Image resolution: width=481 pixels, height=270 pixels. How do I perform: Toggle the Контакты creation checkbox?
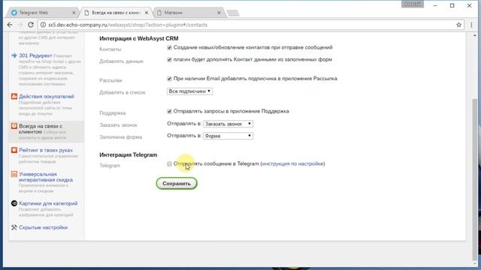pyautogui.click(x=169, y=47)
